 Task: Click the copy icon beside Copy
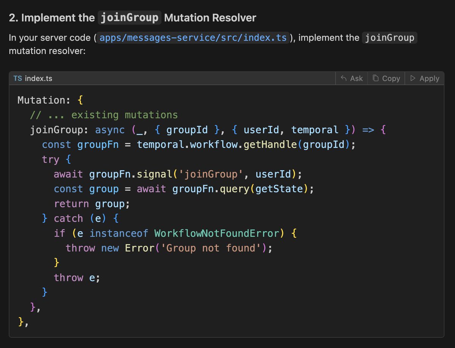tap(375, 78)
